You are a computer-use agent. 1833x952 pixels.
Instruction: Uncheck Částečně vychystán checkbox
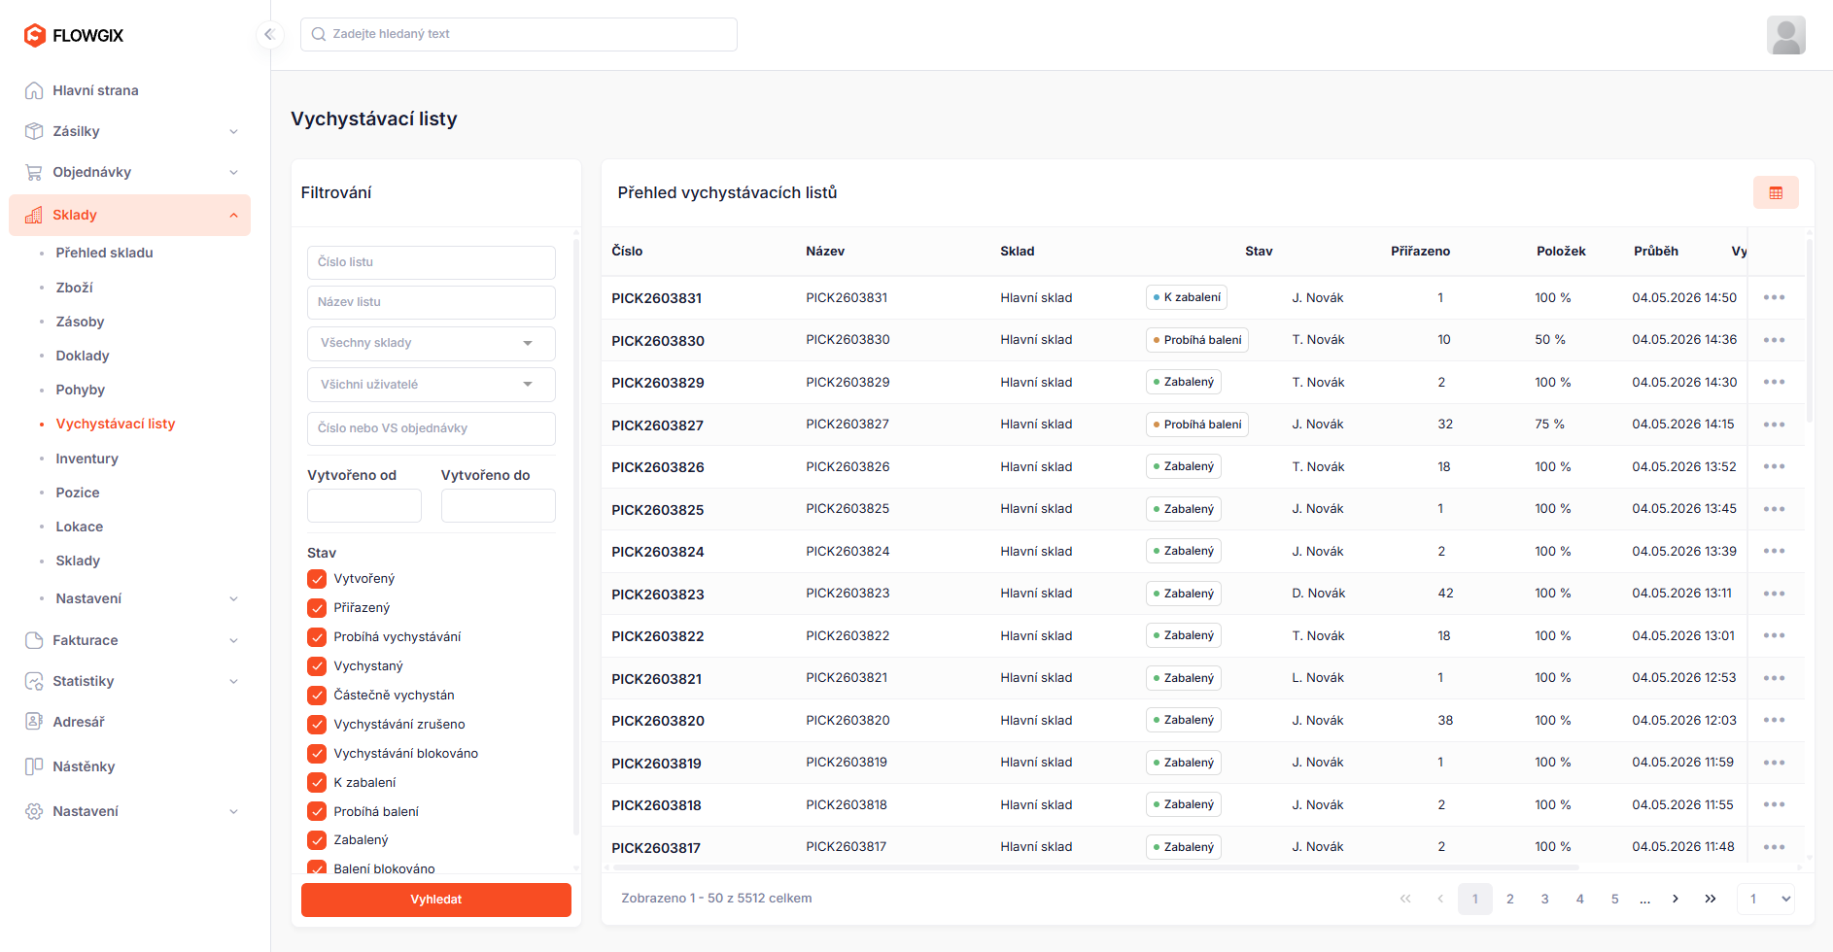click(x=317, y=696)
